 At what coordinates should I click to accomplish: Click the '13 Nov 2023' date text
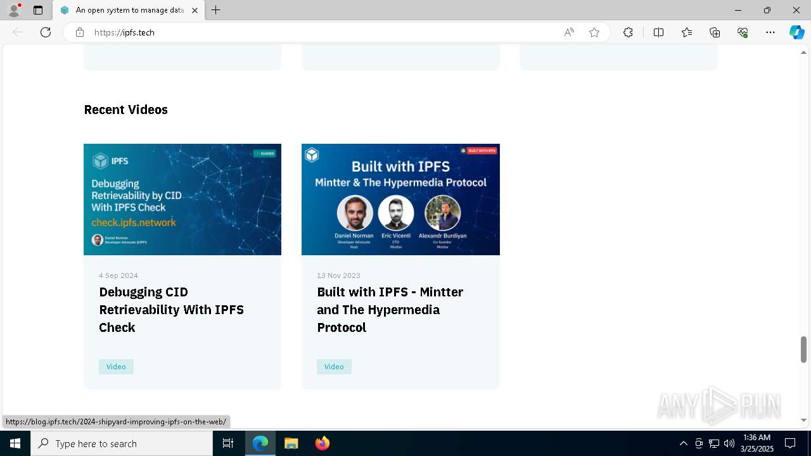coord(338,275)
